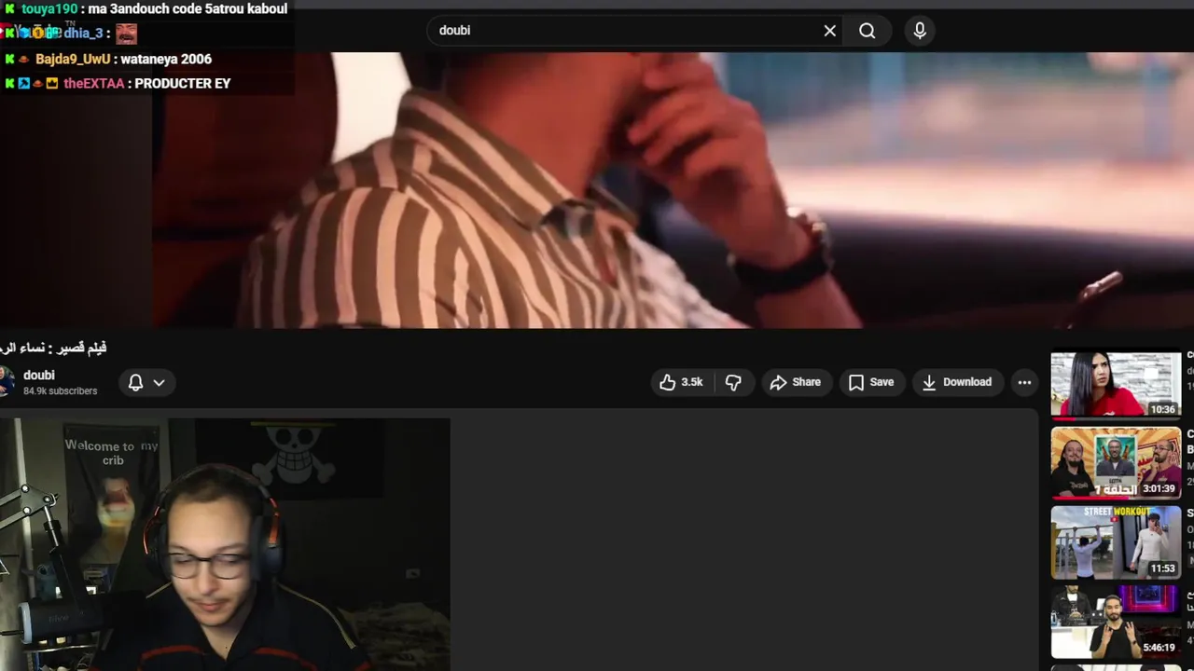Click touya190 chat username
The image size is (1194, 671).
(x=49, y=9)
